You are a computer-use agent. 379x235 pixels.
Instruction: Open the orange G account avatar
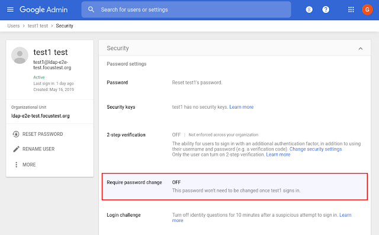(367, 9)
